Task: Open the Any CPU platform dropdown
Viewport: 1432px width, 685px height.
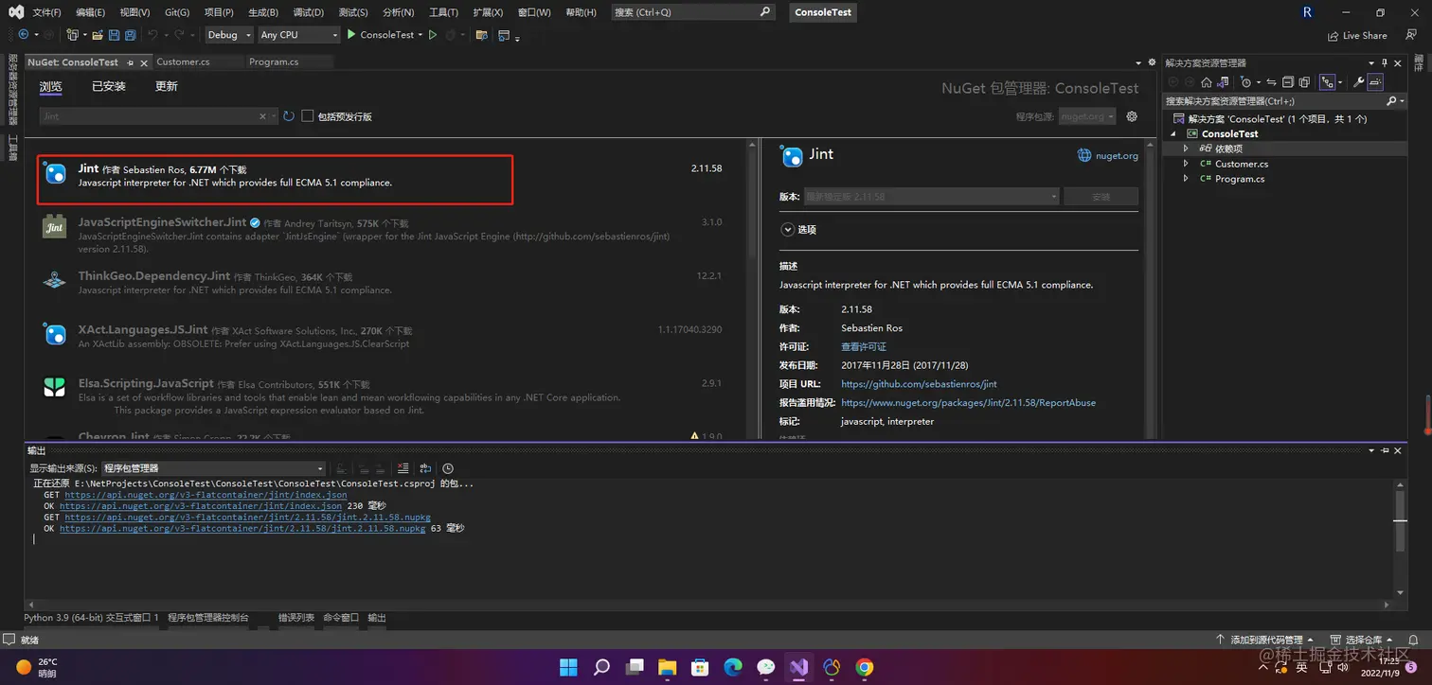Action: [298, 35]
